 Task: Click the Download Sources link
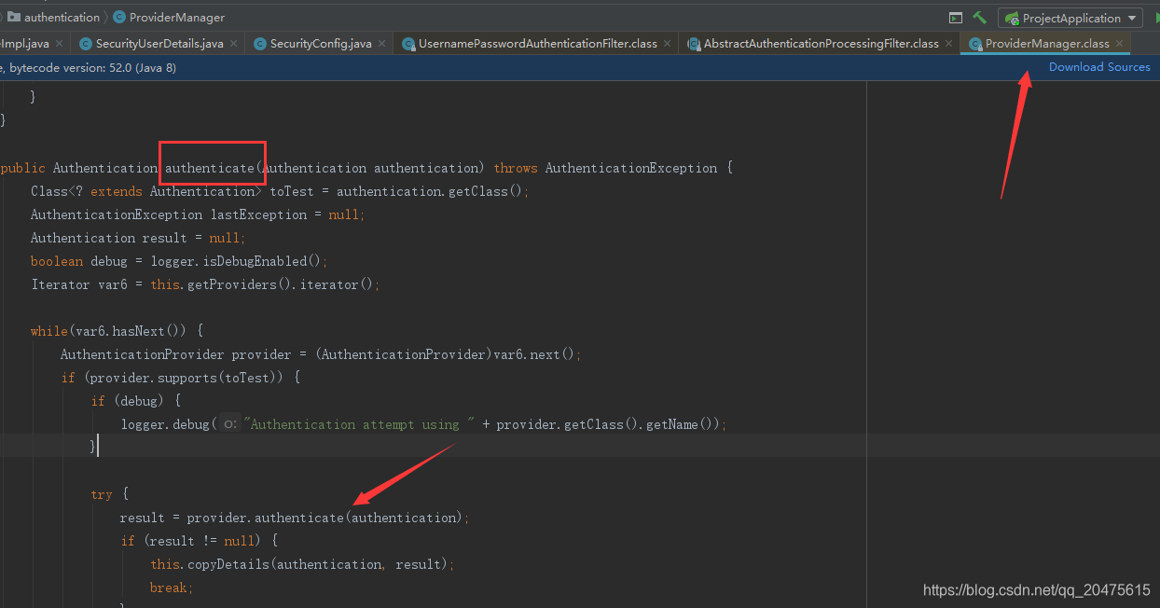pyautogui.click(x=1099, y=67)
